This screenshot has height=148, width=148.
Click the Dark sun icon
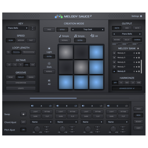tap(49, 63)
